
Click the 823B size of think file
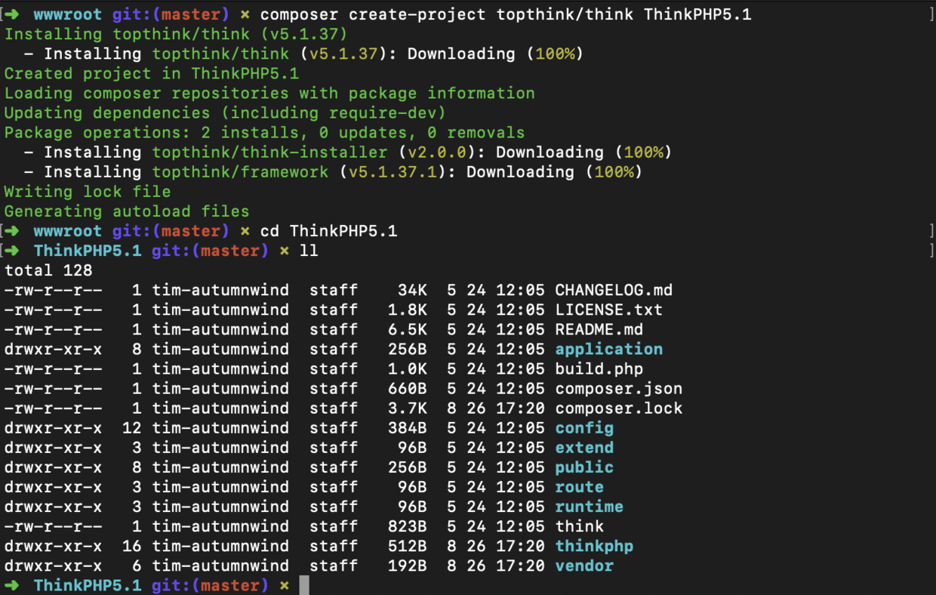coord(408,526)
